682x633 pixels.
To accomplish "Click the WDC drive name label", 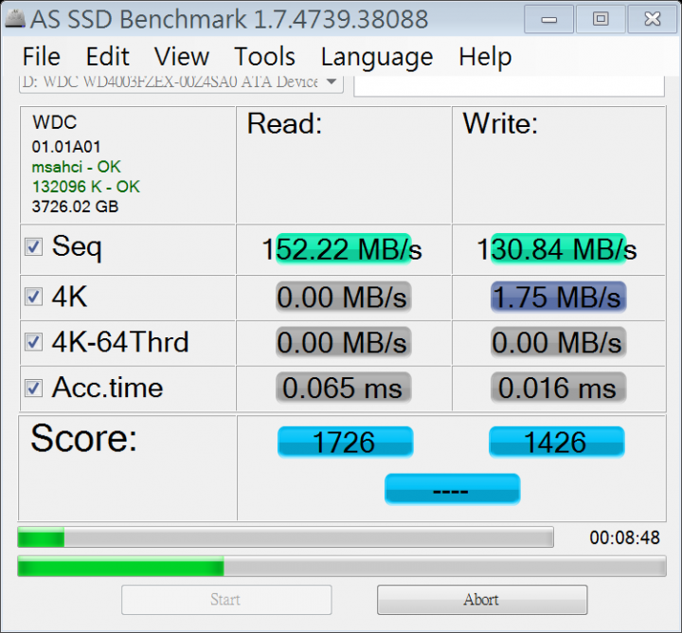I will tap(54, 122).
